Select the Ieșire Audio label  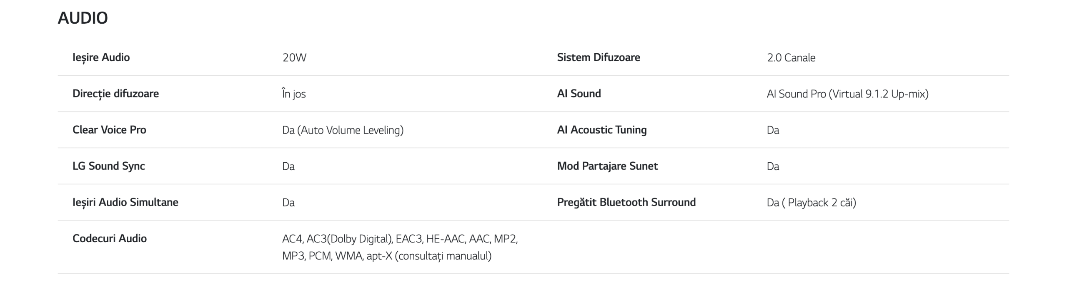(x=101, y=57)
